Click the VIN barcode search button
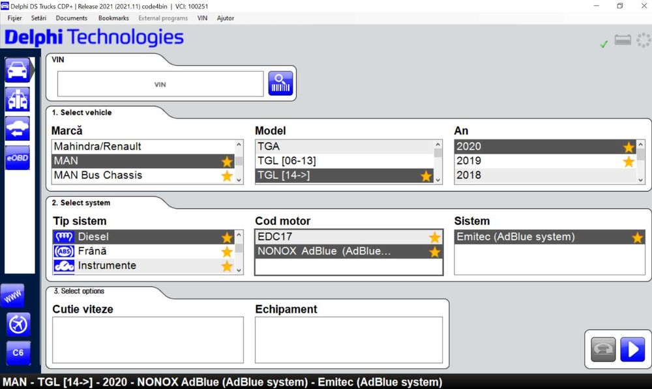 [280, 83]
